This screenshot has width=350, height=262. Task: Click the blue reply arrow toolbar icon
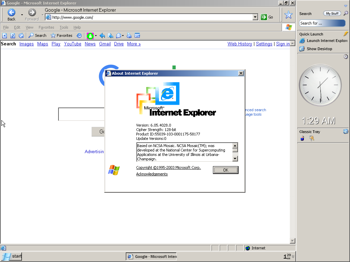102,35
